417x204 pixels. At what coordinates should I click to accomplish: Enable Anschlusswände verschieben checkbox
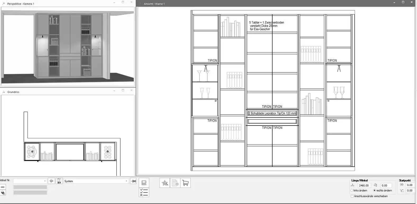(x=352, y=196)
